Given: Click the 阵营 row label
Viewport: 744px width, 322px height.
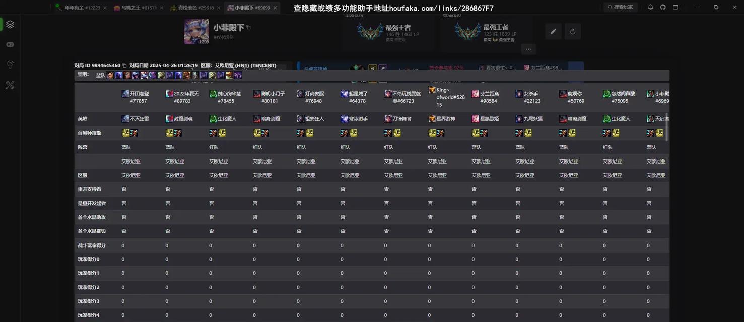Looking at the screenshot, I should pos(83,147).
